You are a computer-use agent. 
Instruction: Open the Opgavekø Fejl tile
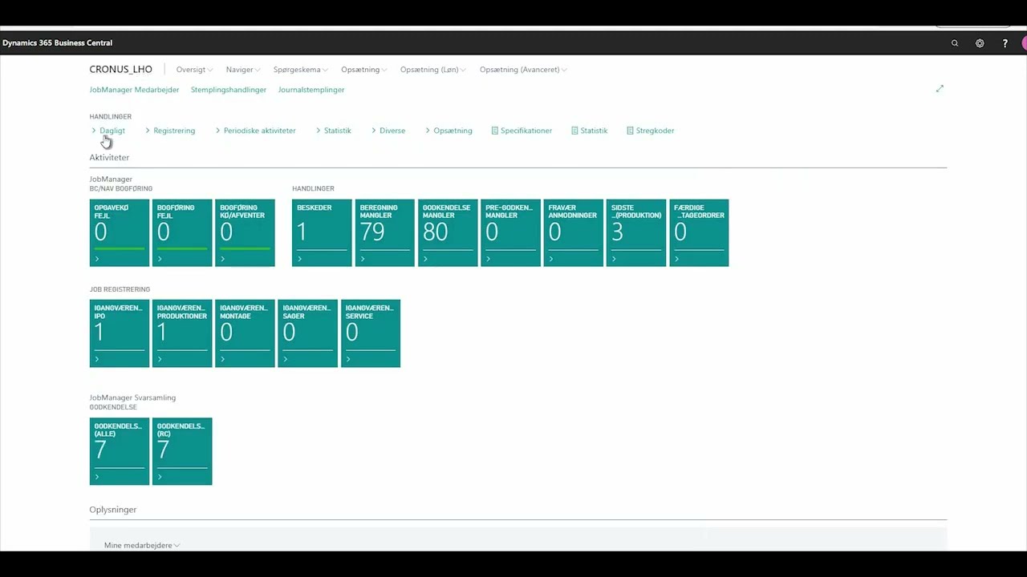[x=120, y=232]
